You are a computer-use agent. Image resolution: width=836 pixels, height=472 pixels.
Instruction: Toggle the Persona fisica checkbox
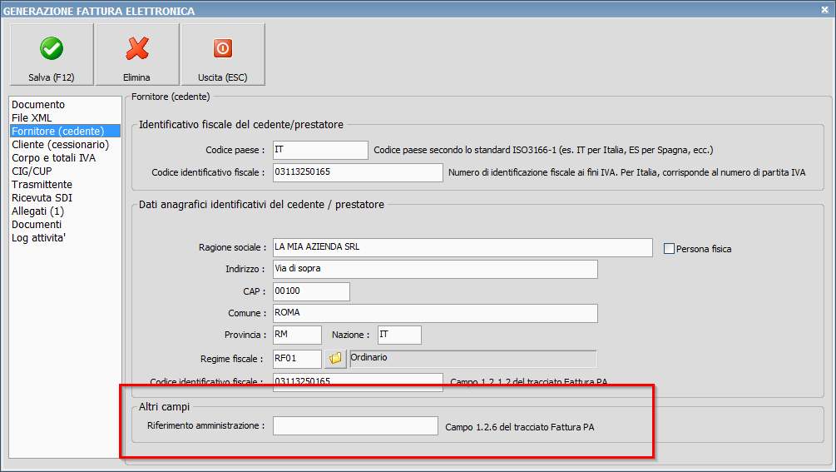[x=669, y=249]
